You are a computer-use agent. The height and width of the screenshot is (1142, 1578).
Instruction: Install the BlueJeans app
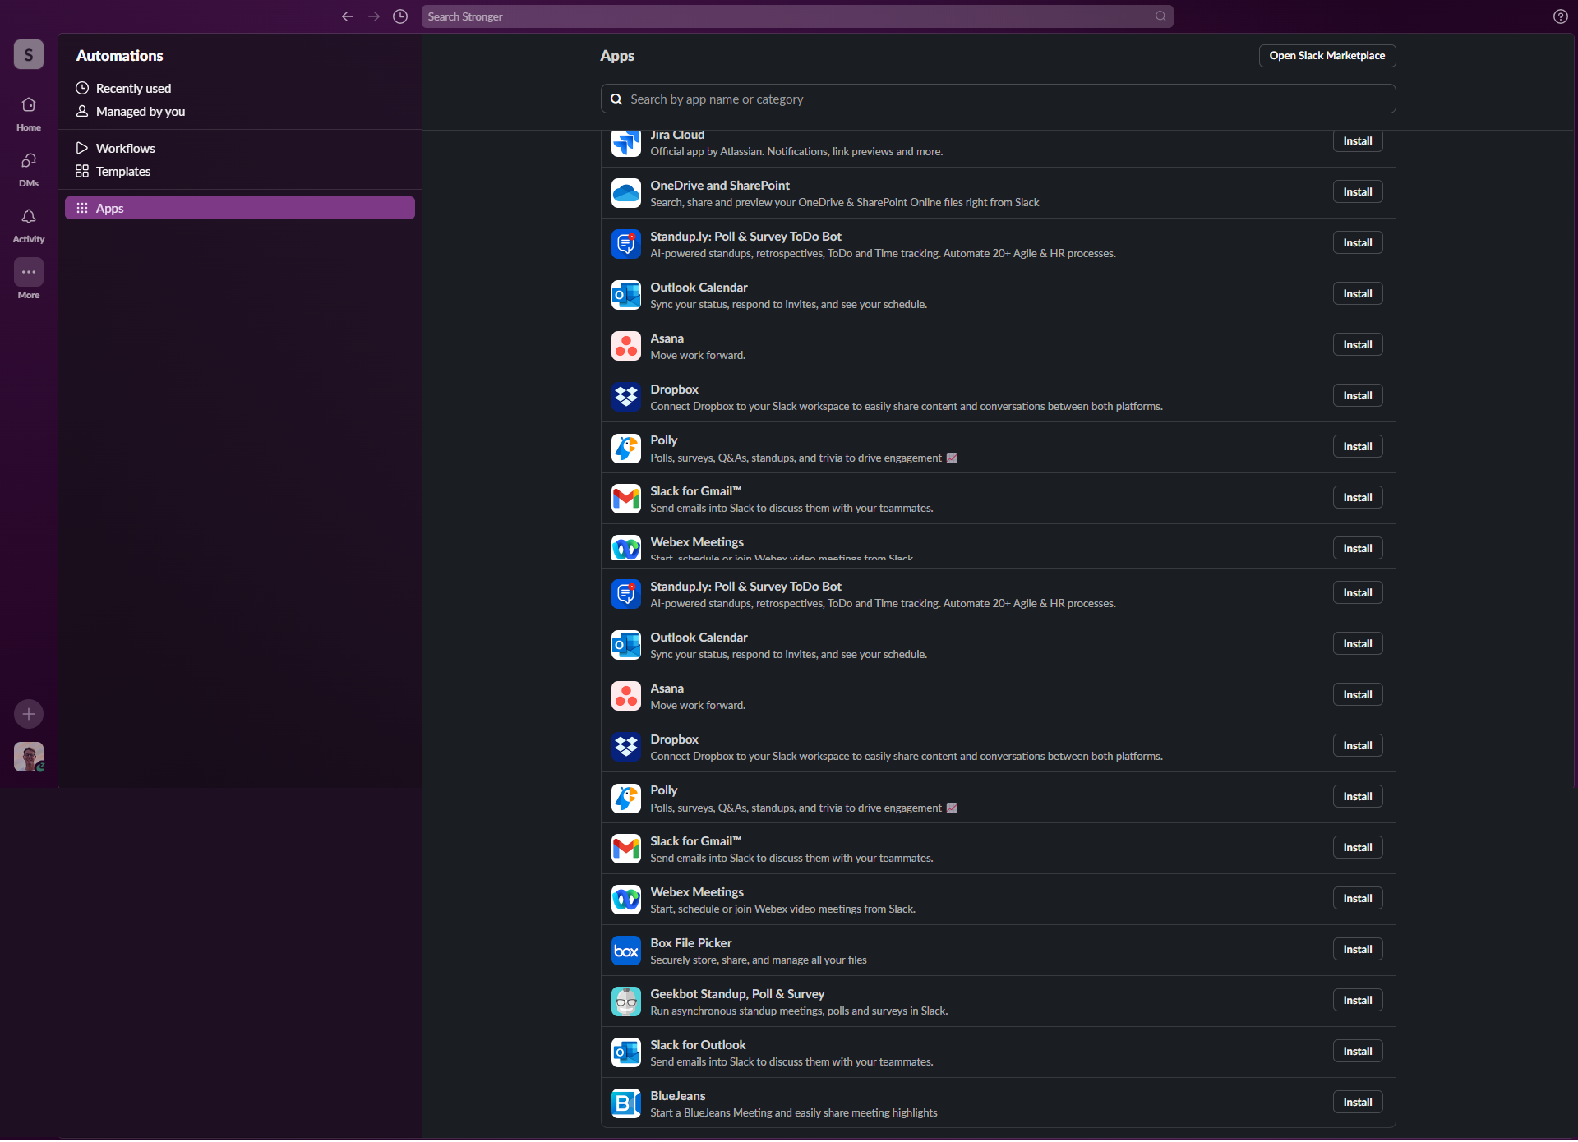[1357, 1102]
